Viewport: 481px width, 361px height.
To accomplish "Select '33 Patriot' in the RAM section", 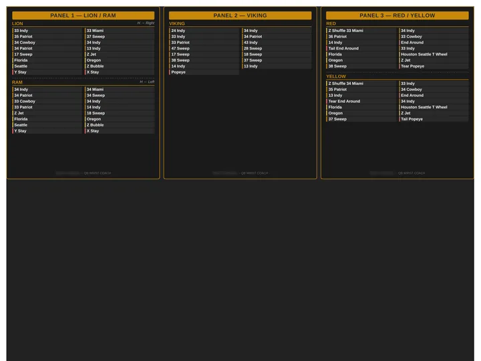I will coord(47,107).
